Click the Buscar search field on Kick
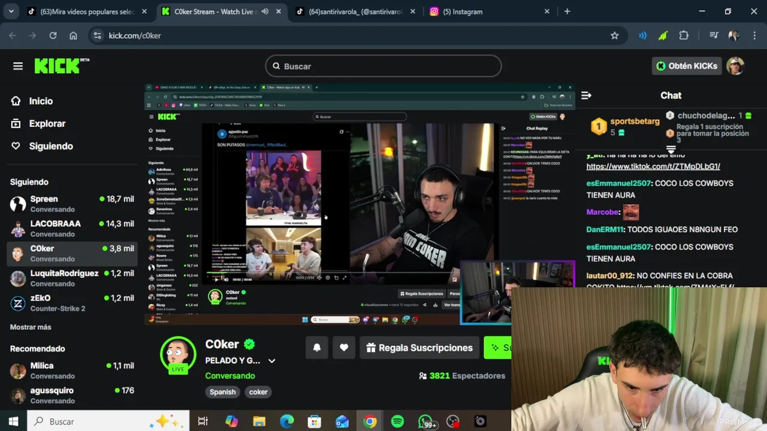 point(383,66)
